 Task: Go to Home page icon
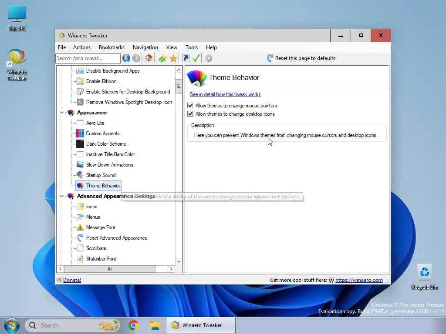(x=149, y=58)
